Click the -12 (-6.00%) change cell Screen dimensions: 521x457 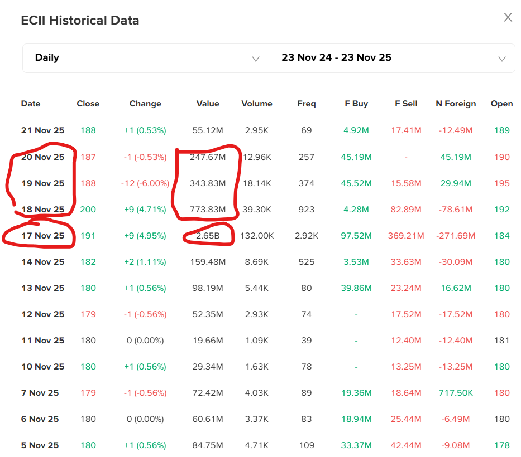(145, 183)
